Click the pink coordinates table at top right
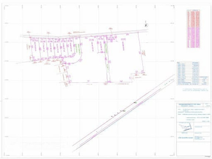The width and height of the screenshot is (212, 159). point(194,29)
